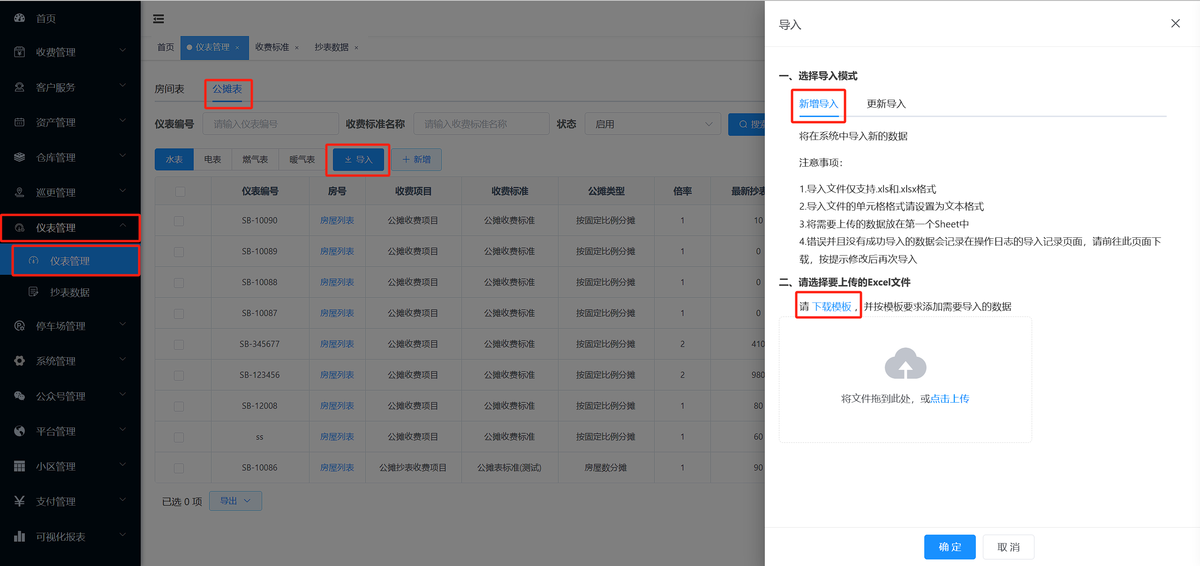
Task: Select 燃气表 meter type tab
Action: click(x=255, y=160)
